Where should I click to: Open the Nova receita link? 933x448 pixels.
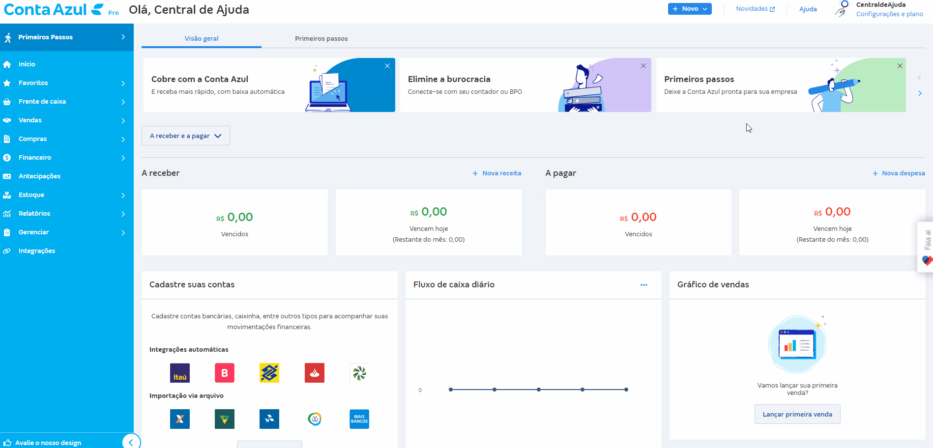tap(496, 173)
